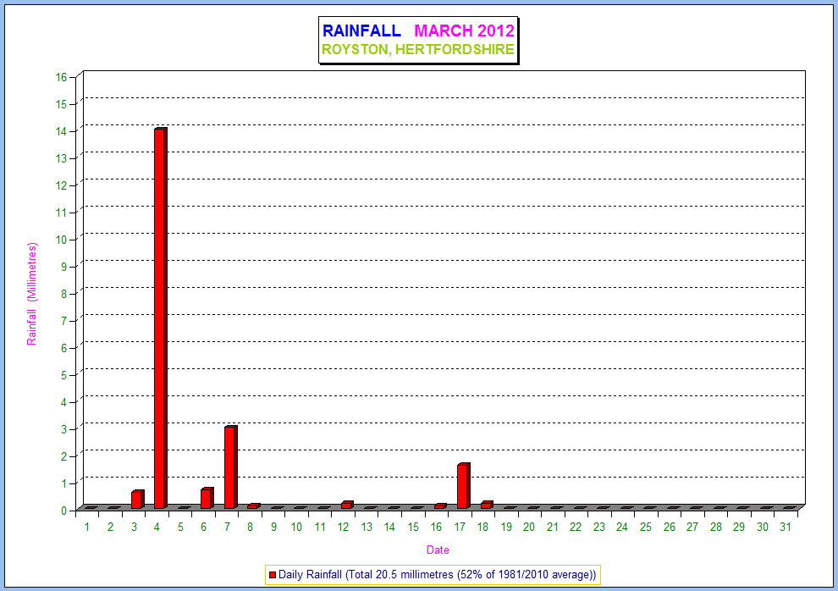Click the red bar for date 6
Image resolution: width=838 pixels, height=591 pixels.
tap(207, 498)
